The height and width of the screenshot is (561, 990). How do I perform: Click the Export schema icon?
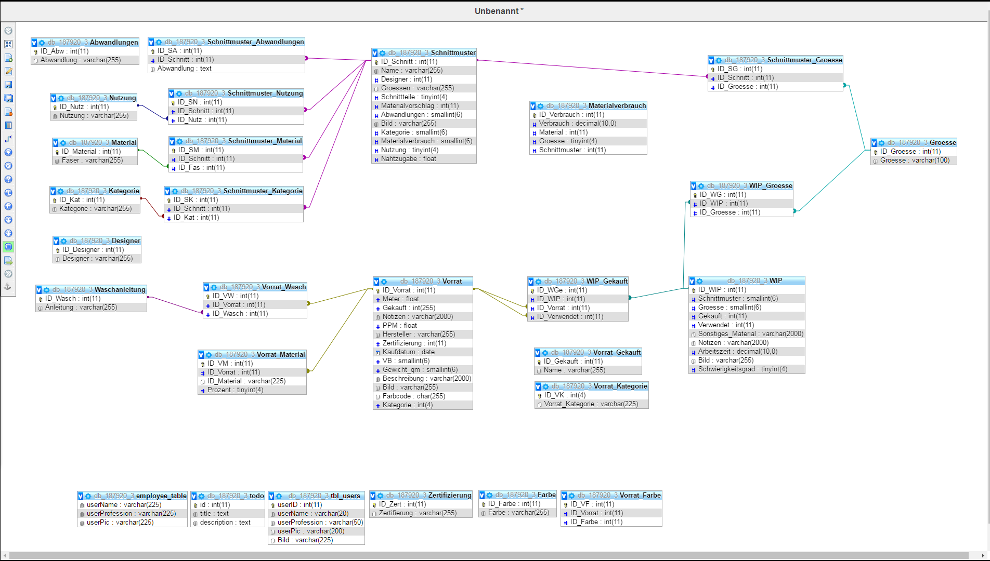coord(8,260)
